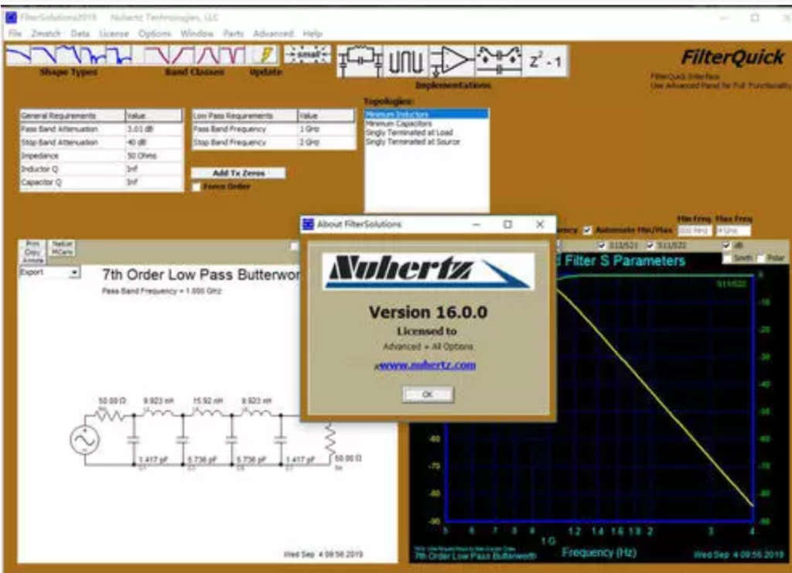This screenshot has width=792, height=573.
Task: Choose the band stop band class icon
Action: tap(233, 55)
